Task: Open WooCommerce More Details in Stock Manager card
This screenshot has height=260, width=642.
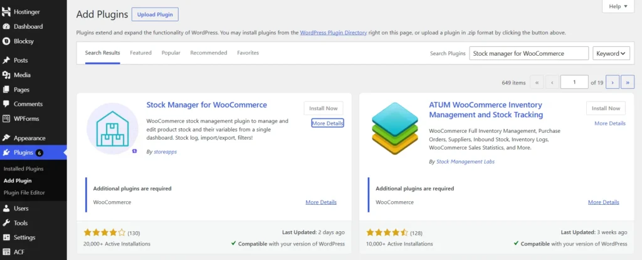Action: coord(321,202)
